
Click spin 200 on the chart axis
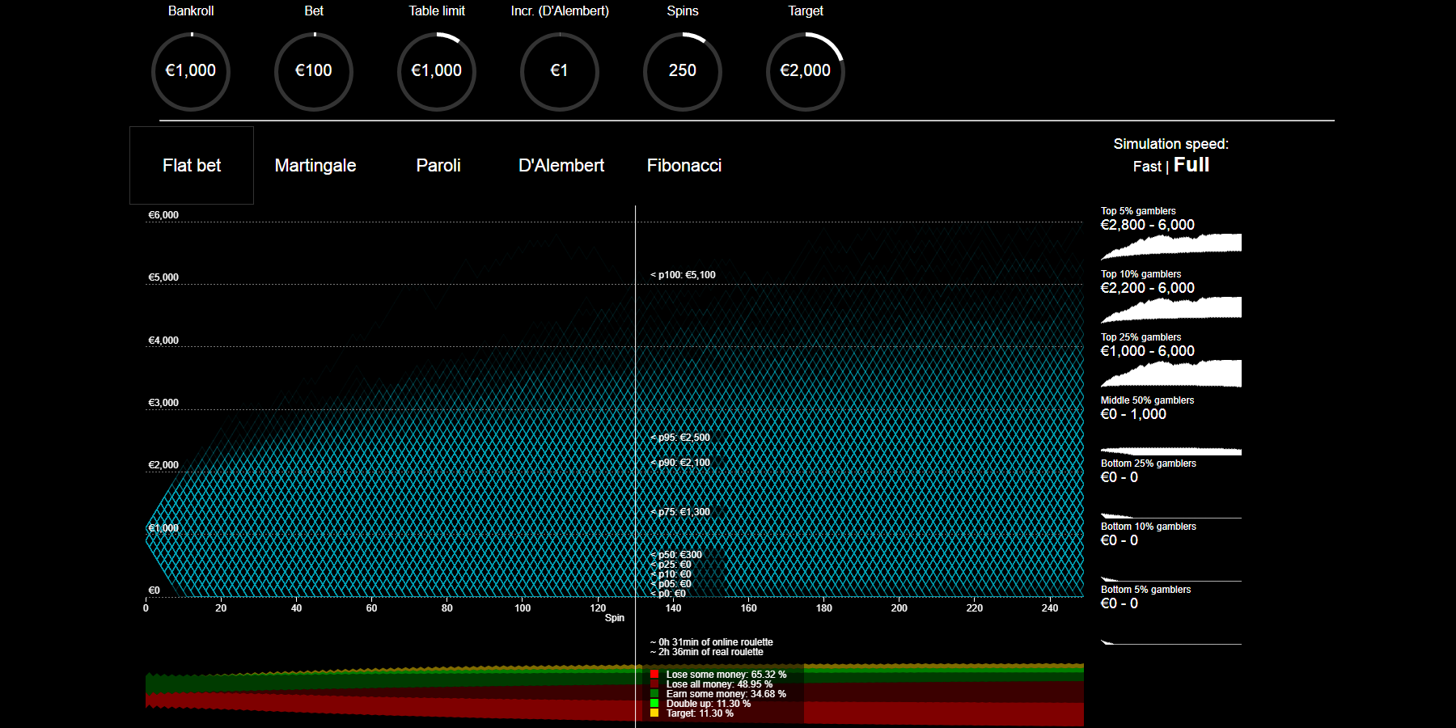coord(899,607)
